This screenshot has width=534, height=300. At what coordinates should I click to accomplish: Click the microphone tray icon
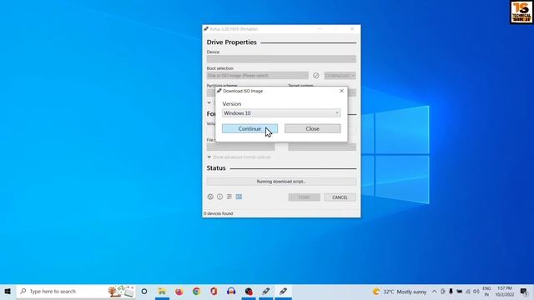(x=451, y=292)
